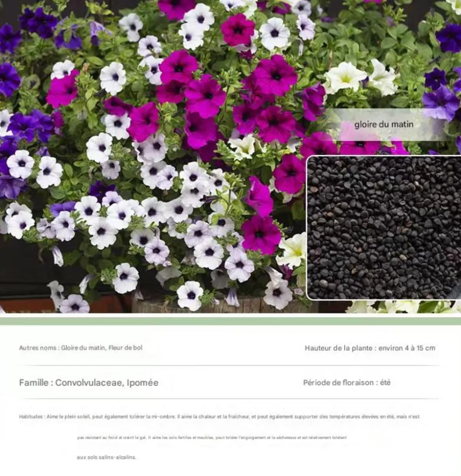
Task: Click the word 'Ipomée'
Action: point(143,383)
